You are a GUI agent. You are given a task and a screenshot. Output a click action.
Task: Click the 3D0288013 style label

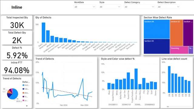pos(113,104)
